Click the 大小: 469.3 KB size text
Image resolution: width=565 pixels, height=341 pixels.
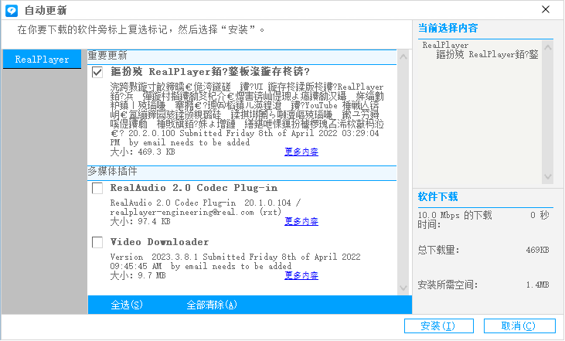[143, 152]
